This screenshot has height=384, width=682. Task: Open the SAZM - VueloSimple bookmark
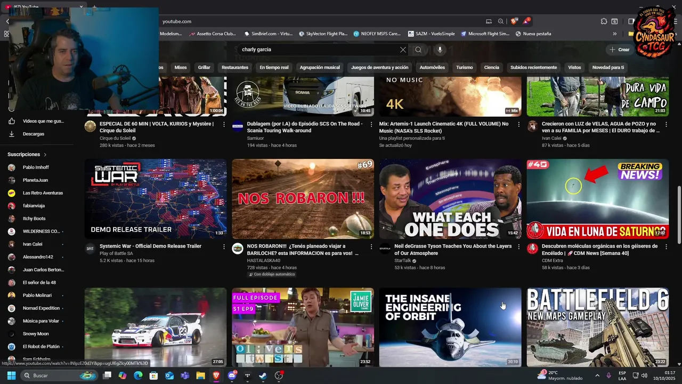[432, 34]
